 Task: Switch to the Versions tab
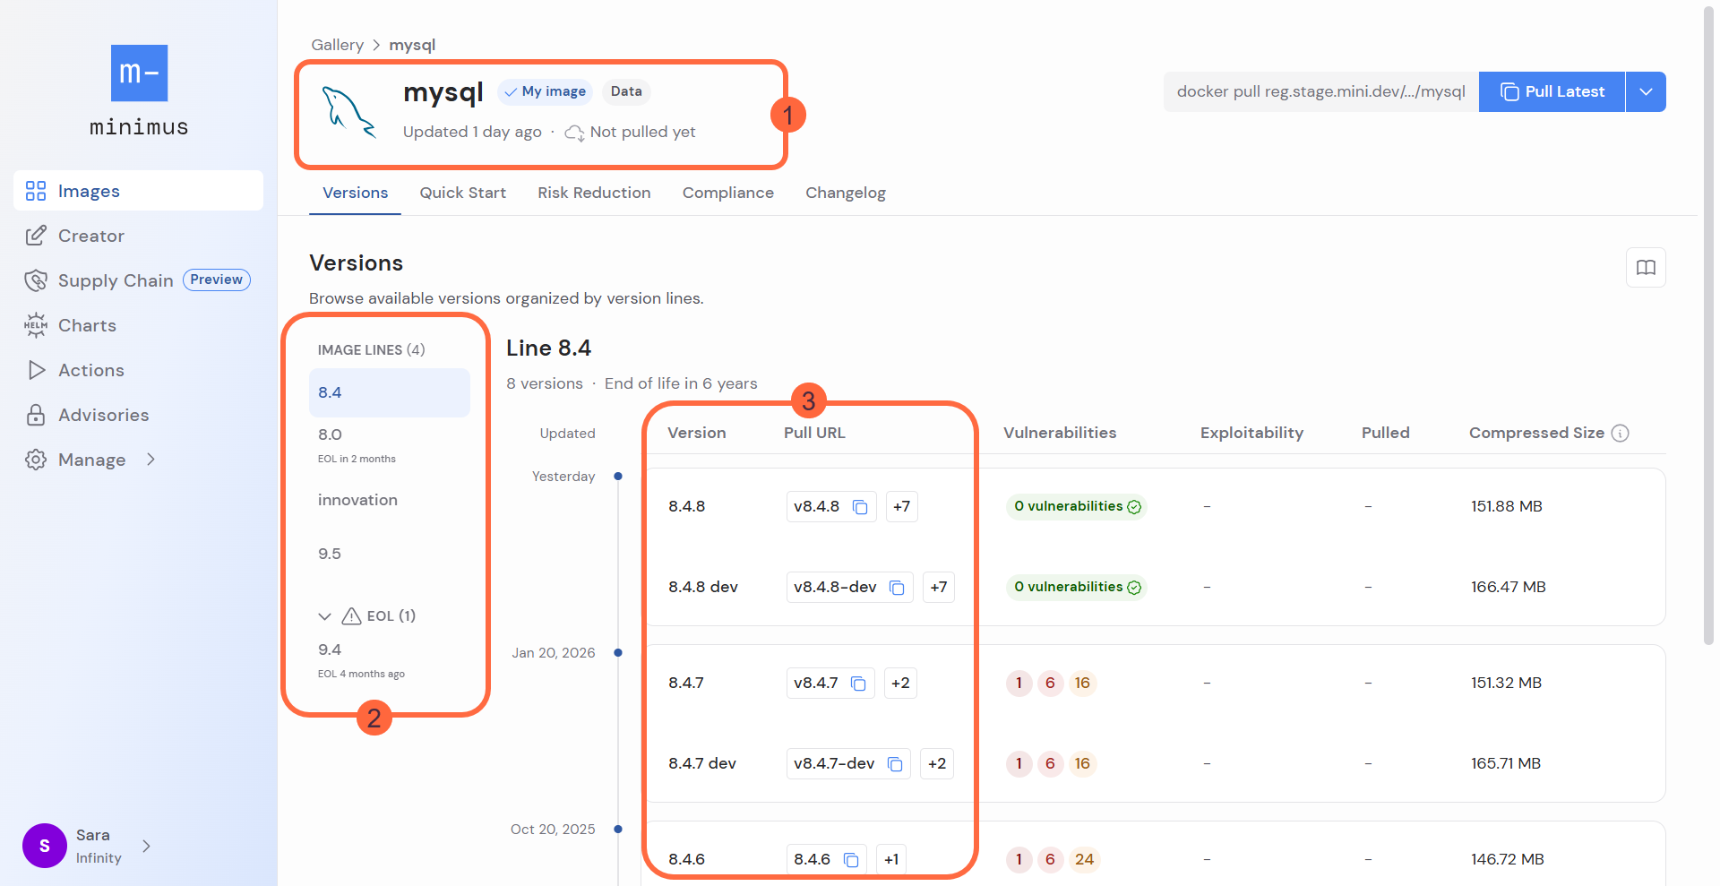(355, 193)
